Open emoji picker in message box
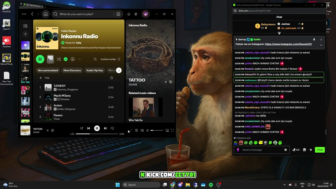 click(286, 150)
